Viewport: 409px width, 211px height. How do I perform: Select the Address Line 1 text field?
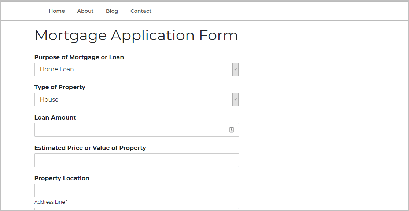click(136, 191)
